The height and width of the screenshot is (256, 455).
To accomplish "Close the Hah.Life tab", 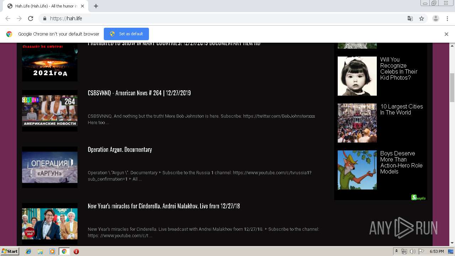I will point(82,6).
